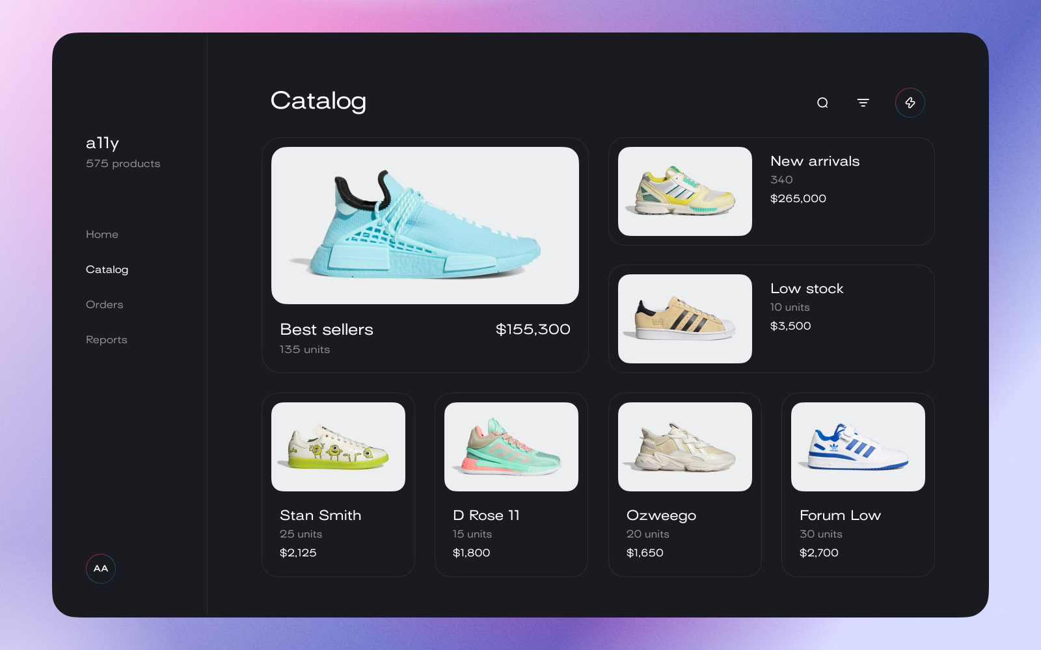Open the search icon in header
Screen dimensions: 1041x650
tap(822, 103)
